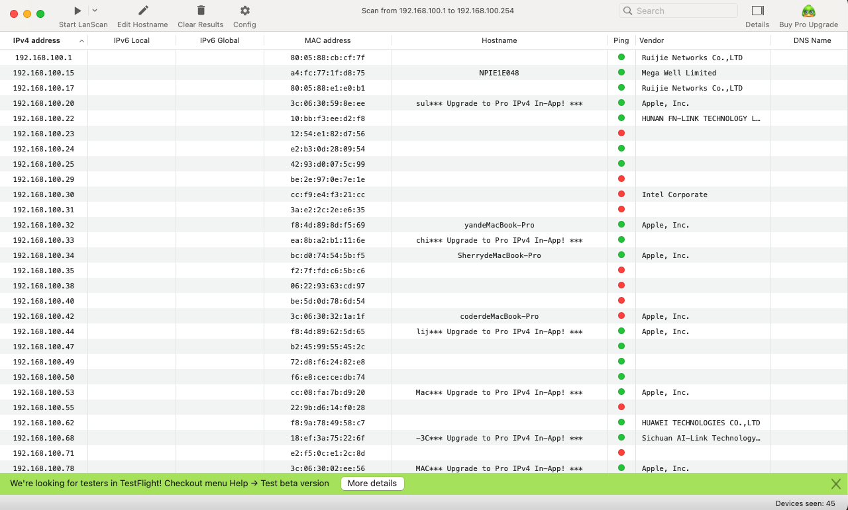Select the HUAWEI TECHNOLOGIES vendor row
848x510 pixels.
(700, 423)
